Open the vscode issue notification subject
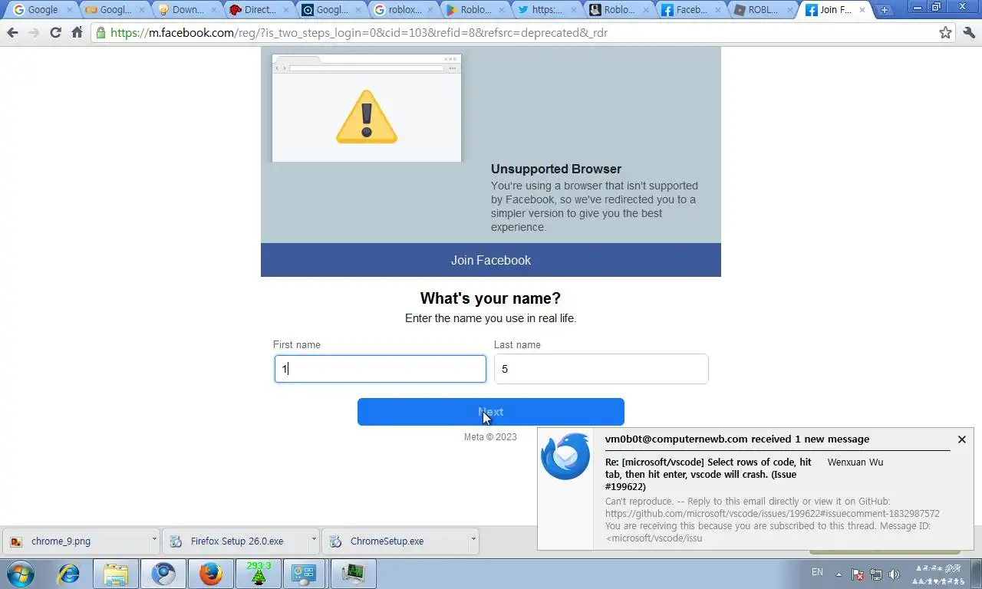 click(x=708, y=474)
